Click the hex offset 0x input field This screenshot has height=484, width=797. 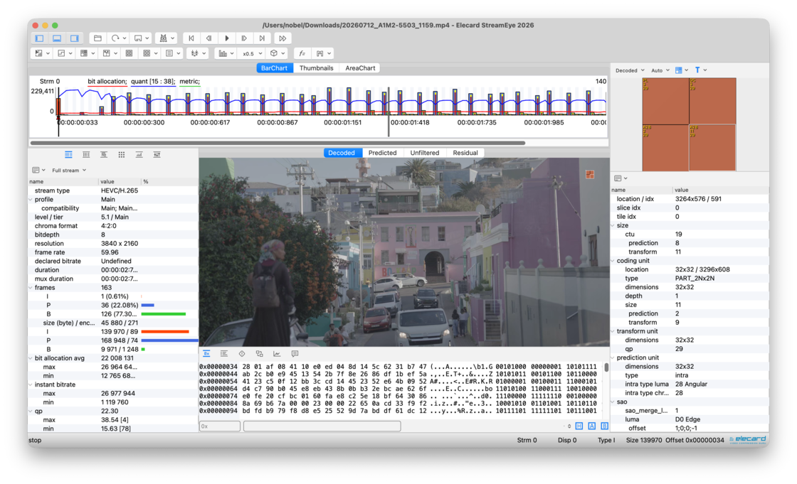[x=220, y=426]
